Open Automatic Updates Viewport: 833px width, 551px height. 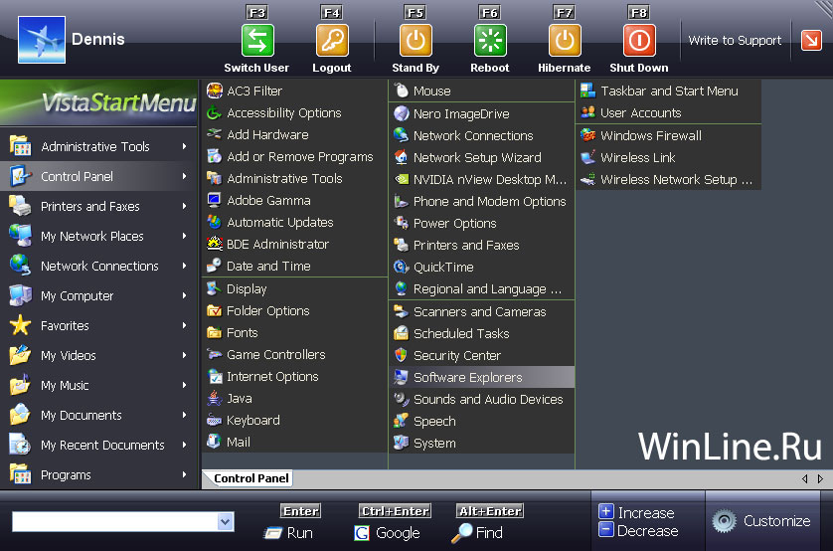(295, 222)
